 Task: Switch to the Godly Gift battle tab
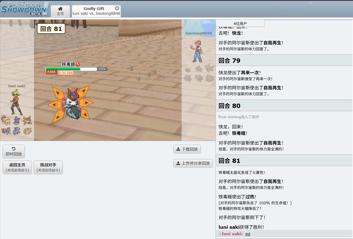(x=94, y=11)
